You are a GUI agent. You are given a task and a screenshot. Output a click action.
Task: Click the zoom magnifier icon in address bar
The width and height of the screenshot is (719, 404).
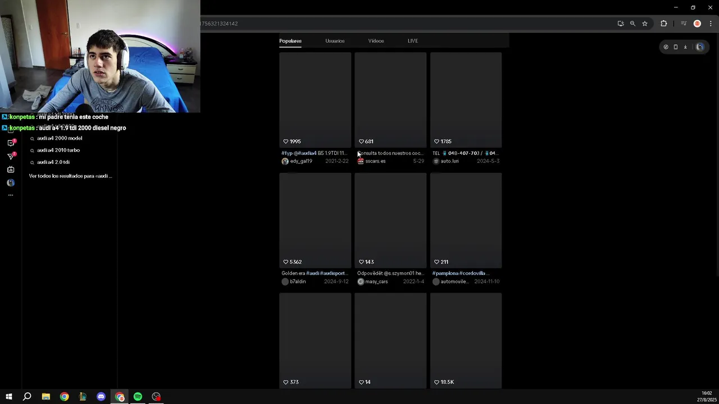coord(632,24)
